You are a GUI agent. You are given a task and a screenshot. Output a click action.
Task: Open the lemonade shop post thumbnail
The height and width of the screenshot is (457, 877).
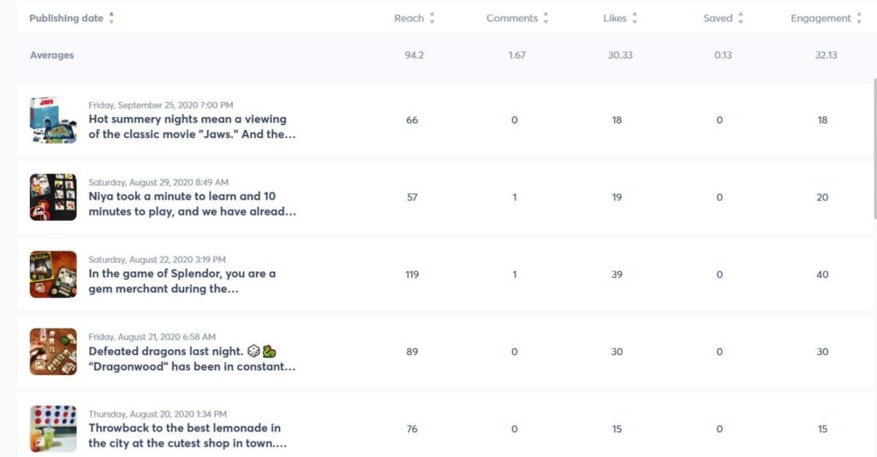click(x=53, y=429)
